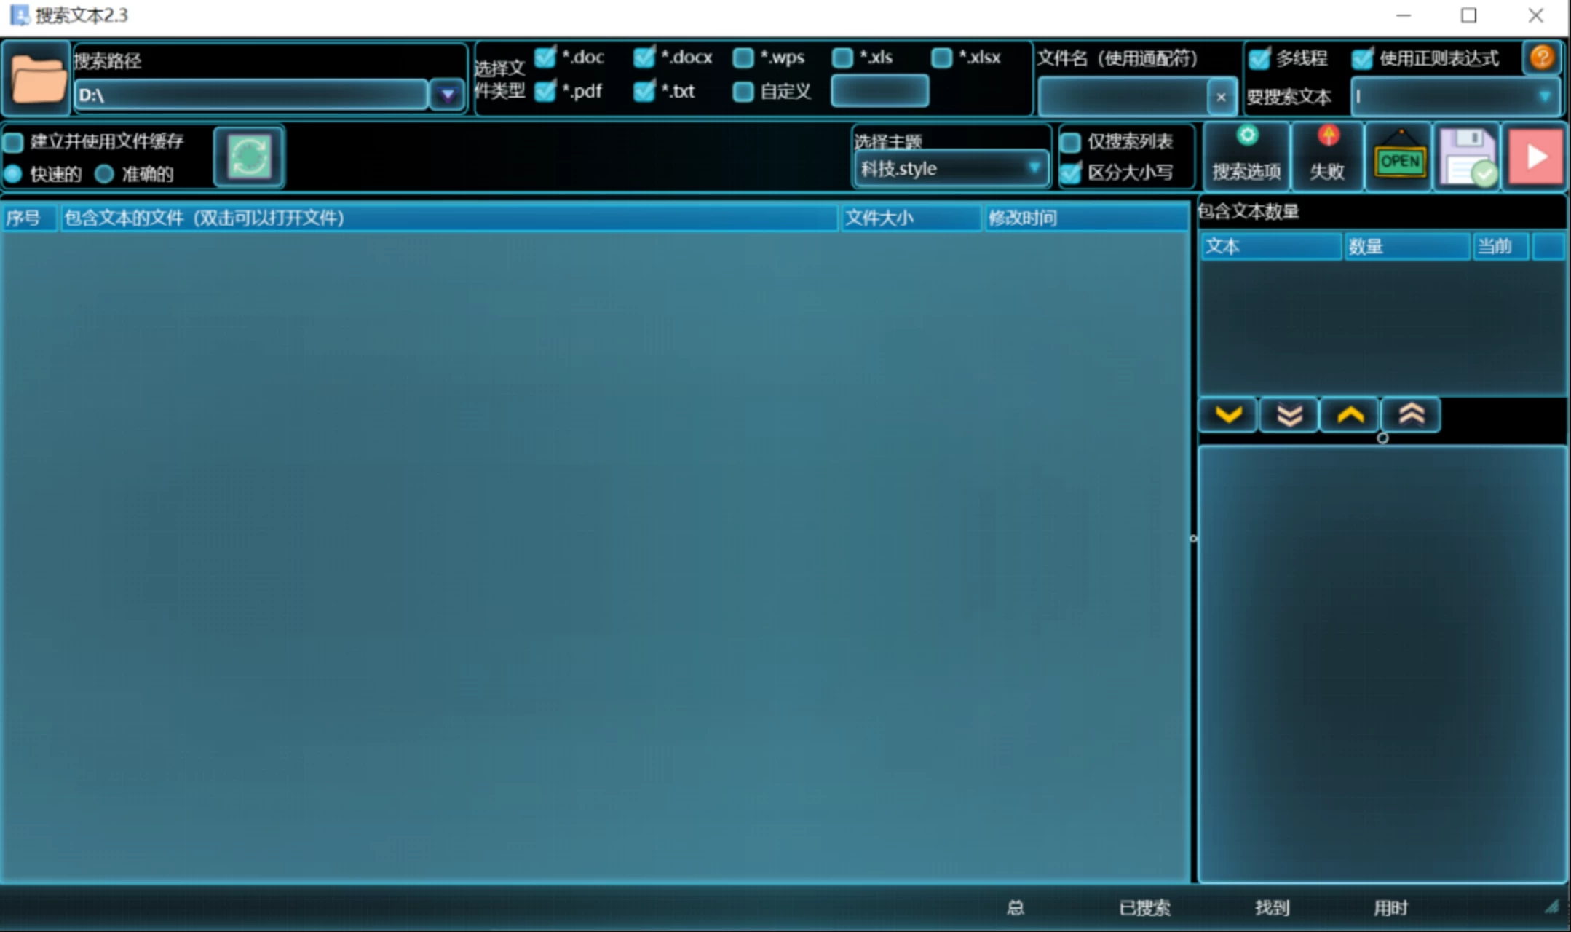Select the accurate mode radio button
1571x932 pixels.
click(105, 174)
